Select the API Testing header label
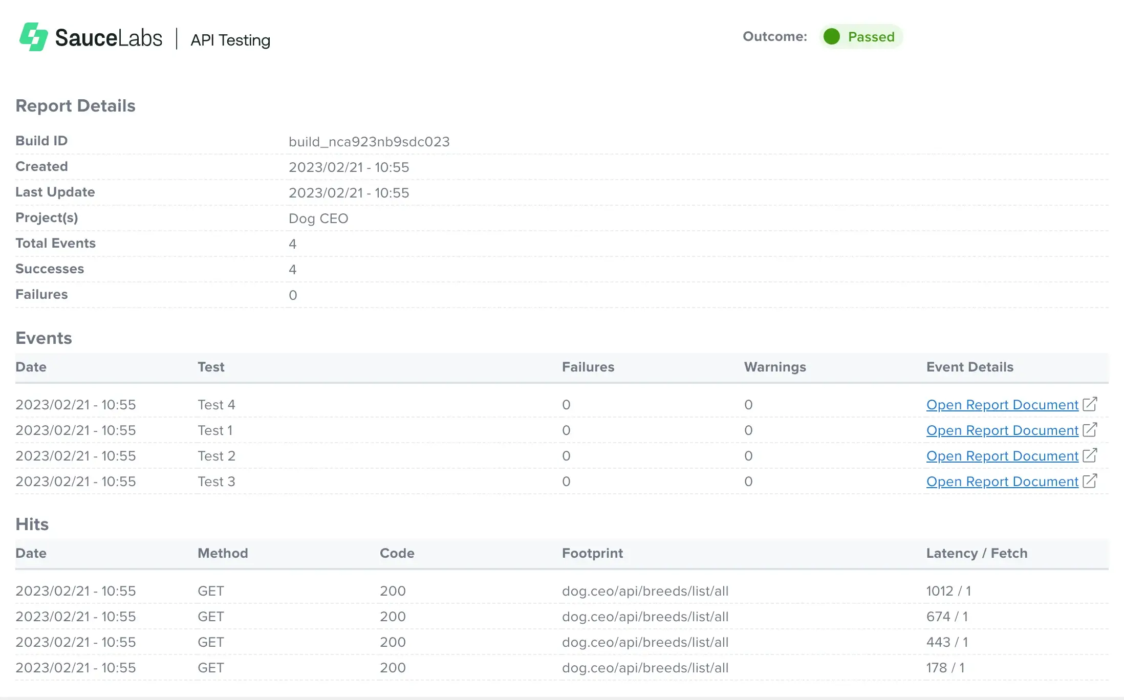The height and width of the screenshot is (700, 1124). pyautogui.click(x=230, y=40)
